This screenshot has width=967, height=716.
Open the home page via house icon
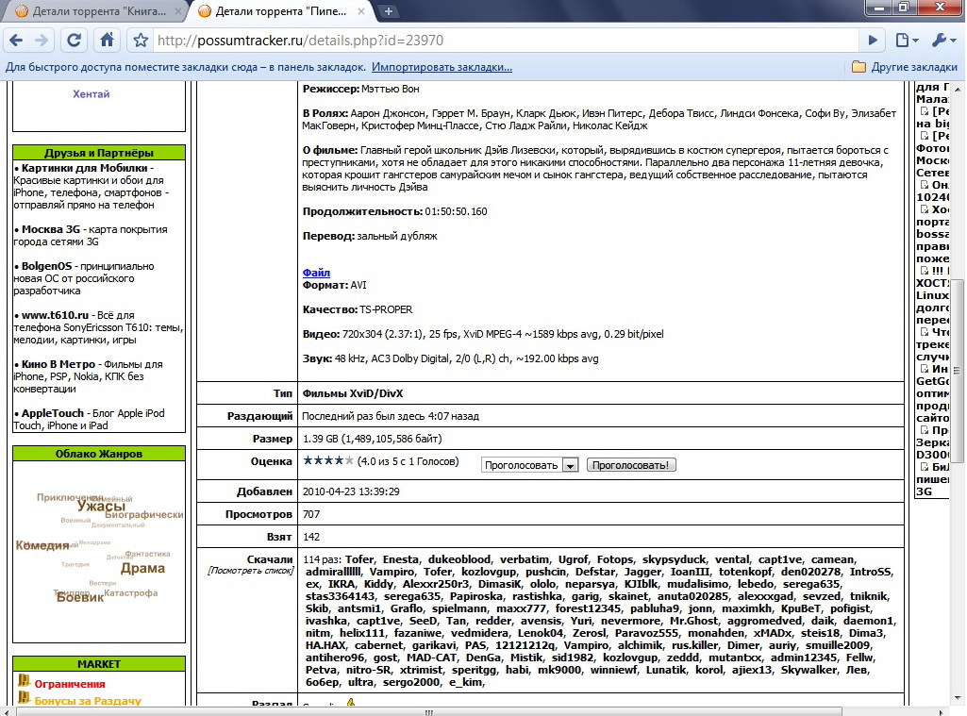[107, 41]
